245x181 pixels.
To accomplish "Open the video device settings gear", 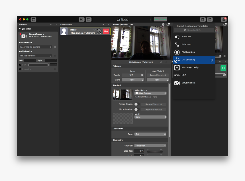I will point(55,47).
